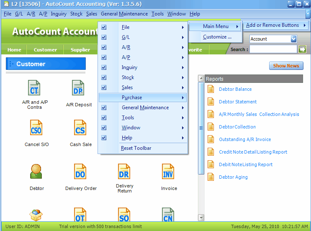Image resolution: width=311 pixels, height=231 pixels.
Task: Click the Debit Note Listing report icon
Action: (211, 164)
